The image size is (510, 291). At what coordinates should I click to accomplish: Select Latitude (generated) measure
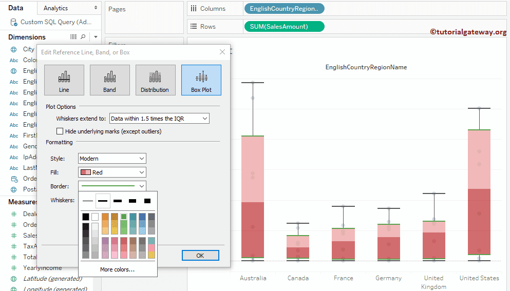[52, 279]
